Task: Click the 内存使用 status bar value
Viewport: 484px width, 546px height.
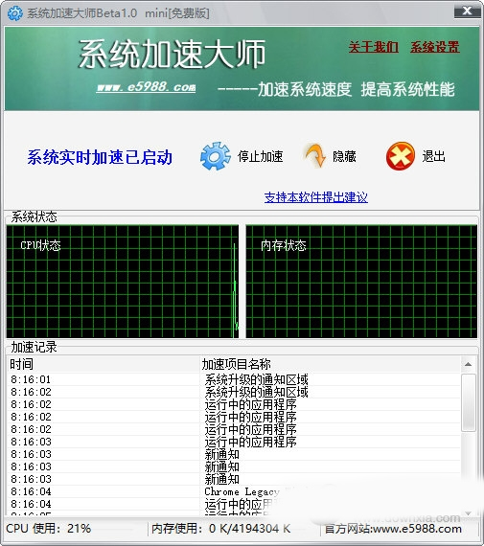Action: (x=221, y=529)
